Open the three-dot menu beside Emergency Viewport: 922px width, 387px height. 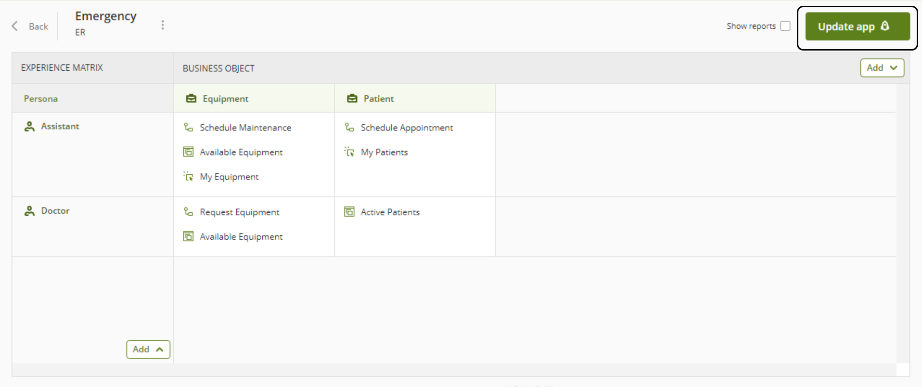click(x=163, y=25)
